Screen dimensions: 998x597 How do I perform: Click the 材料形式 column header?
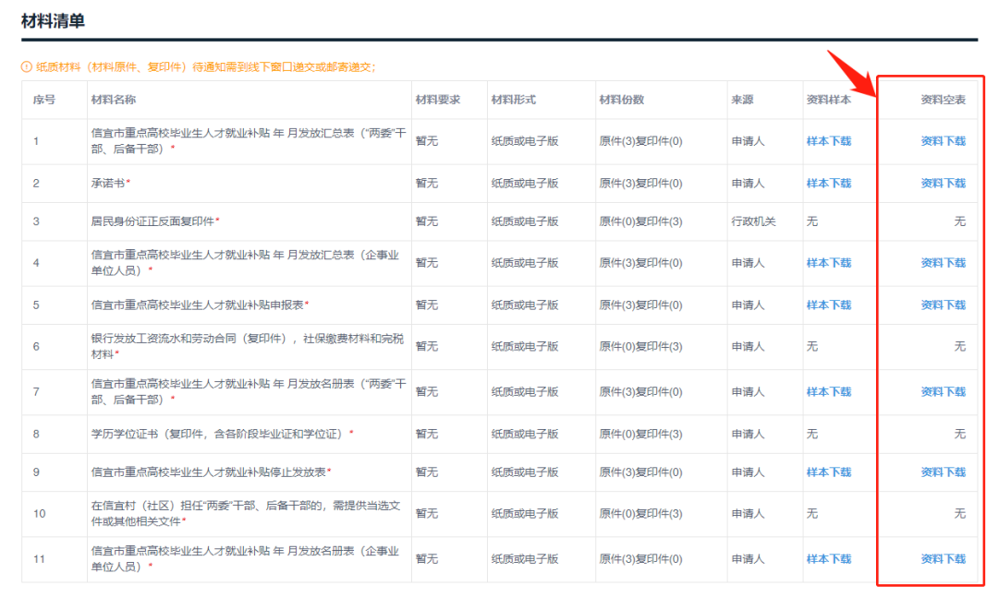coord(514,100)
